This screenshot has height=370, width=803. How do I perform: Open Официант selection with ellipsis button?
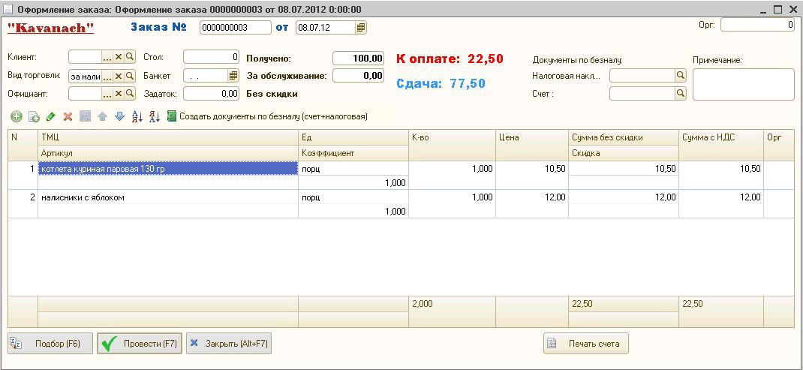point(107,94)
